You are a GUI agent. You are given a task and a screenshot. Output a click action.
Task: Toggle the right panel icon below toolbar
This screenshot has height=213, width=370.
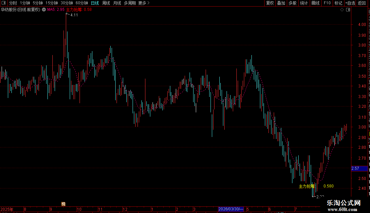click(348, 10)
